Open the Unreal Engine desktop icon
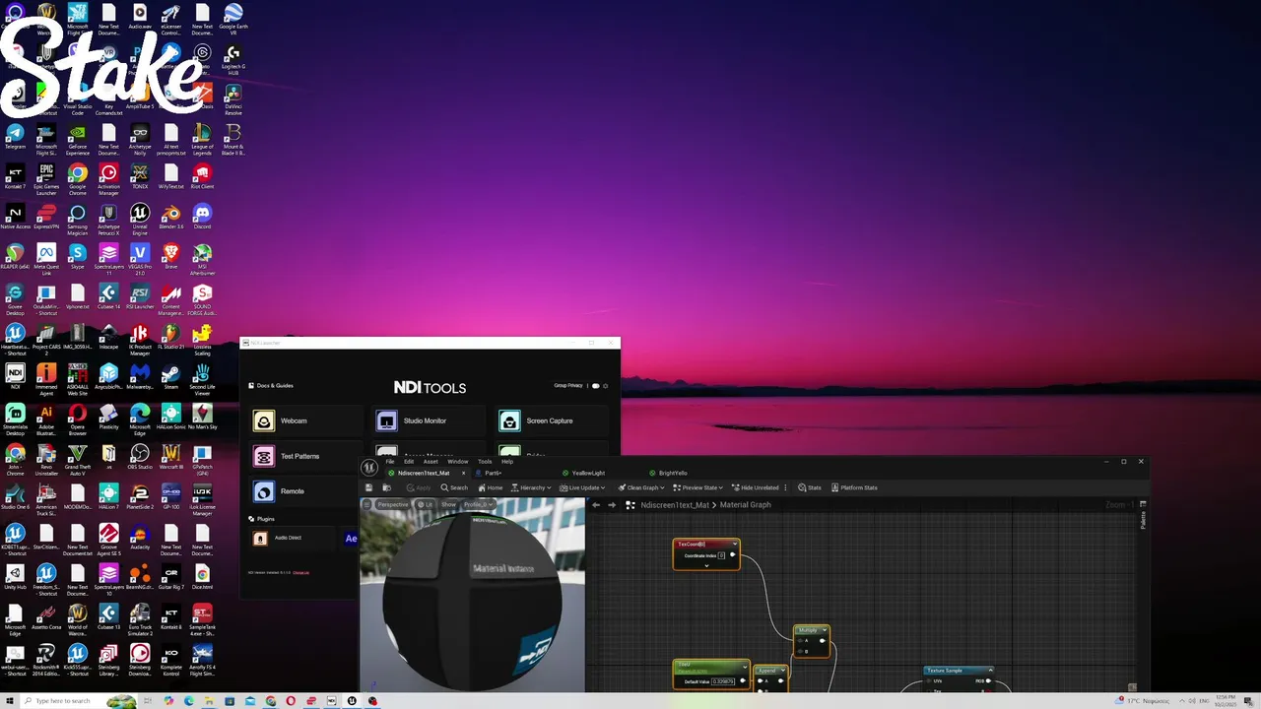 (x=140, y=219)
